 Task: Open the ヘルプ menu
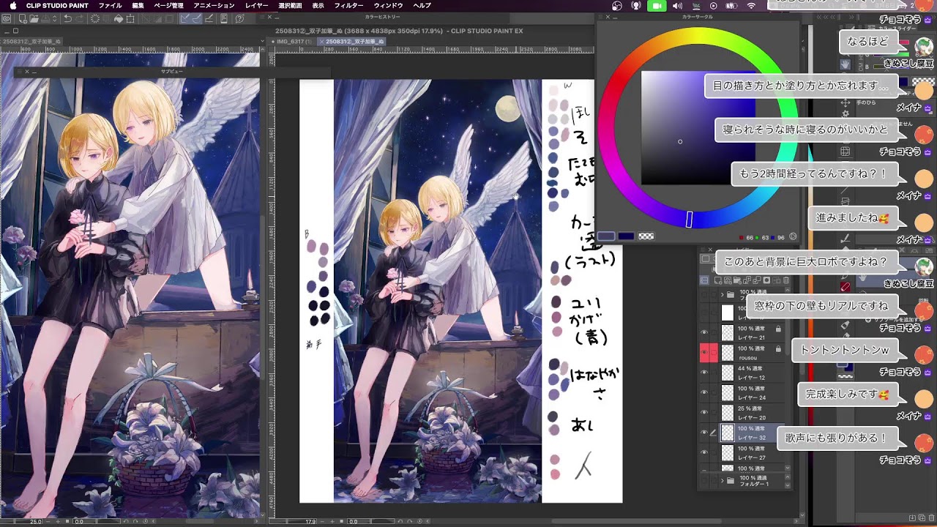(422, 6)
